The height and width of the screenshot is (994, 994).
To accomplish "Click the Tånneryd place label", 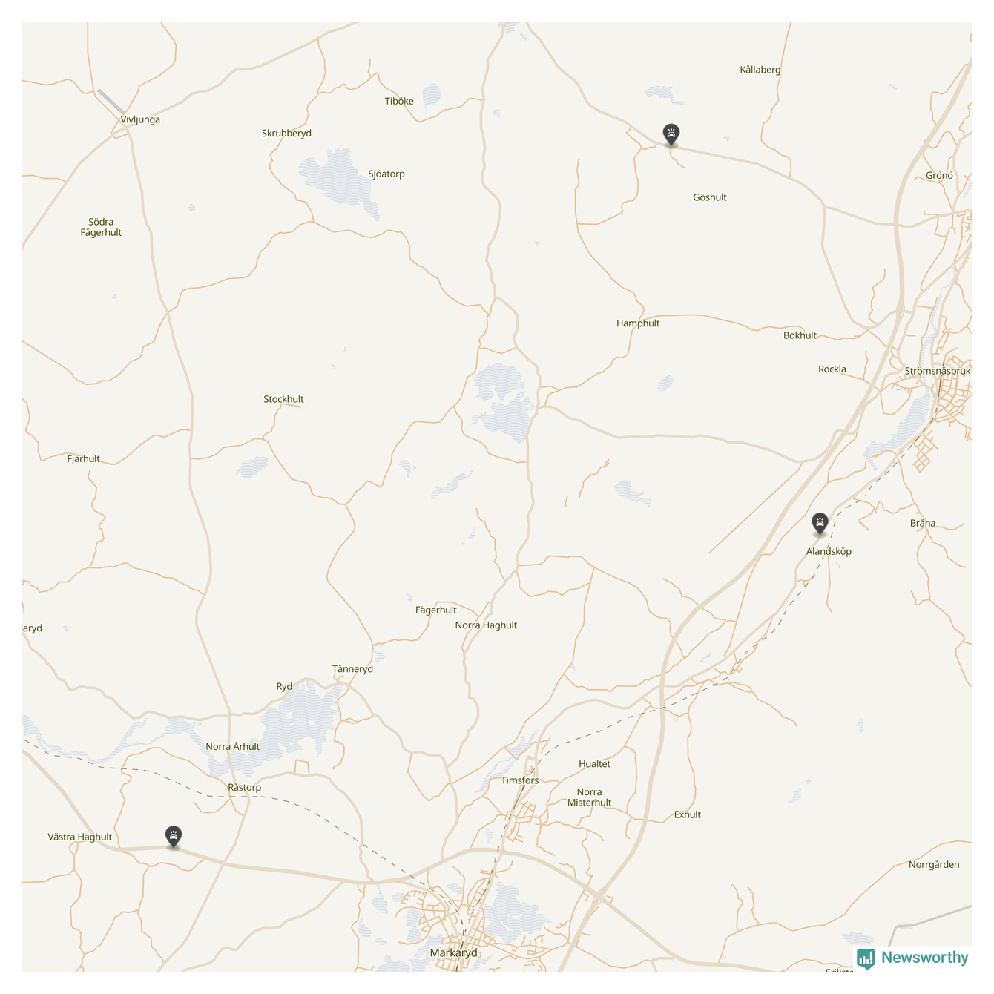I will [352, 669].
